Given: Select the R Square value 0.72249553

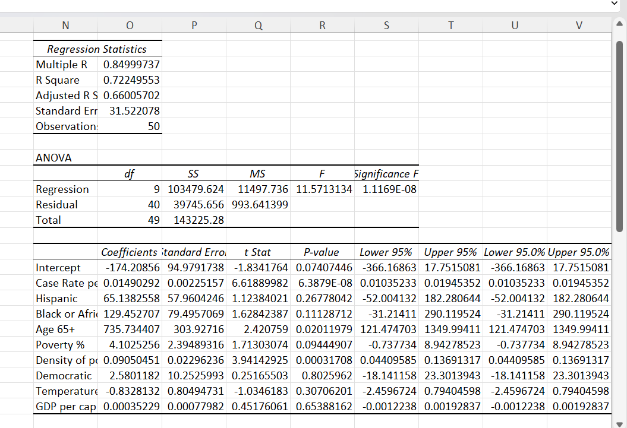Looking at the screenshot, I should click(130, 80).
